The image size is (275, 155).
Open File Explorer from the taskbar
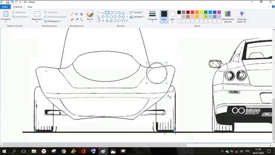pyautogui.click(x=34, y=151)
